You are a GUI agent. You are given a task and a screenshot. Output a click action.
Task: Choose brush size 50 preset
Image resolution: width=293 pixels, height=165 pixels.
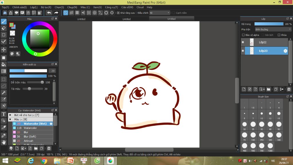[279, 125]
